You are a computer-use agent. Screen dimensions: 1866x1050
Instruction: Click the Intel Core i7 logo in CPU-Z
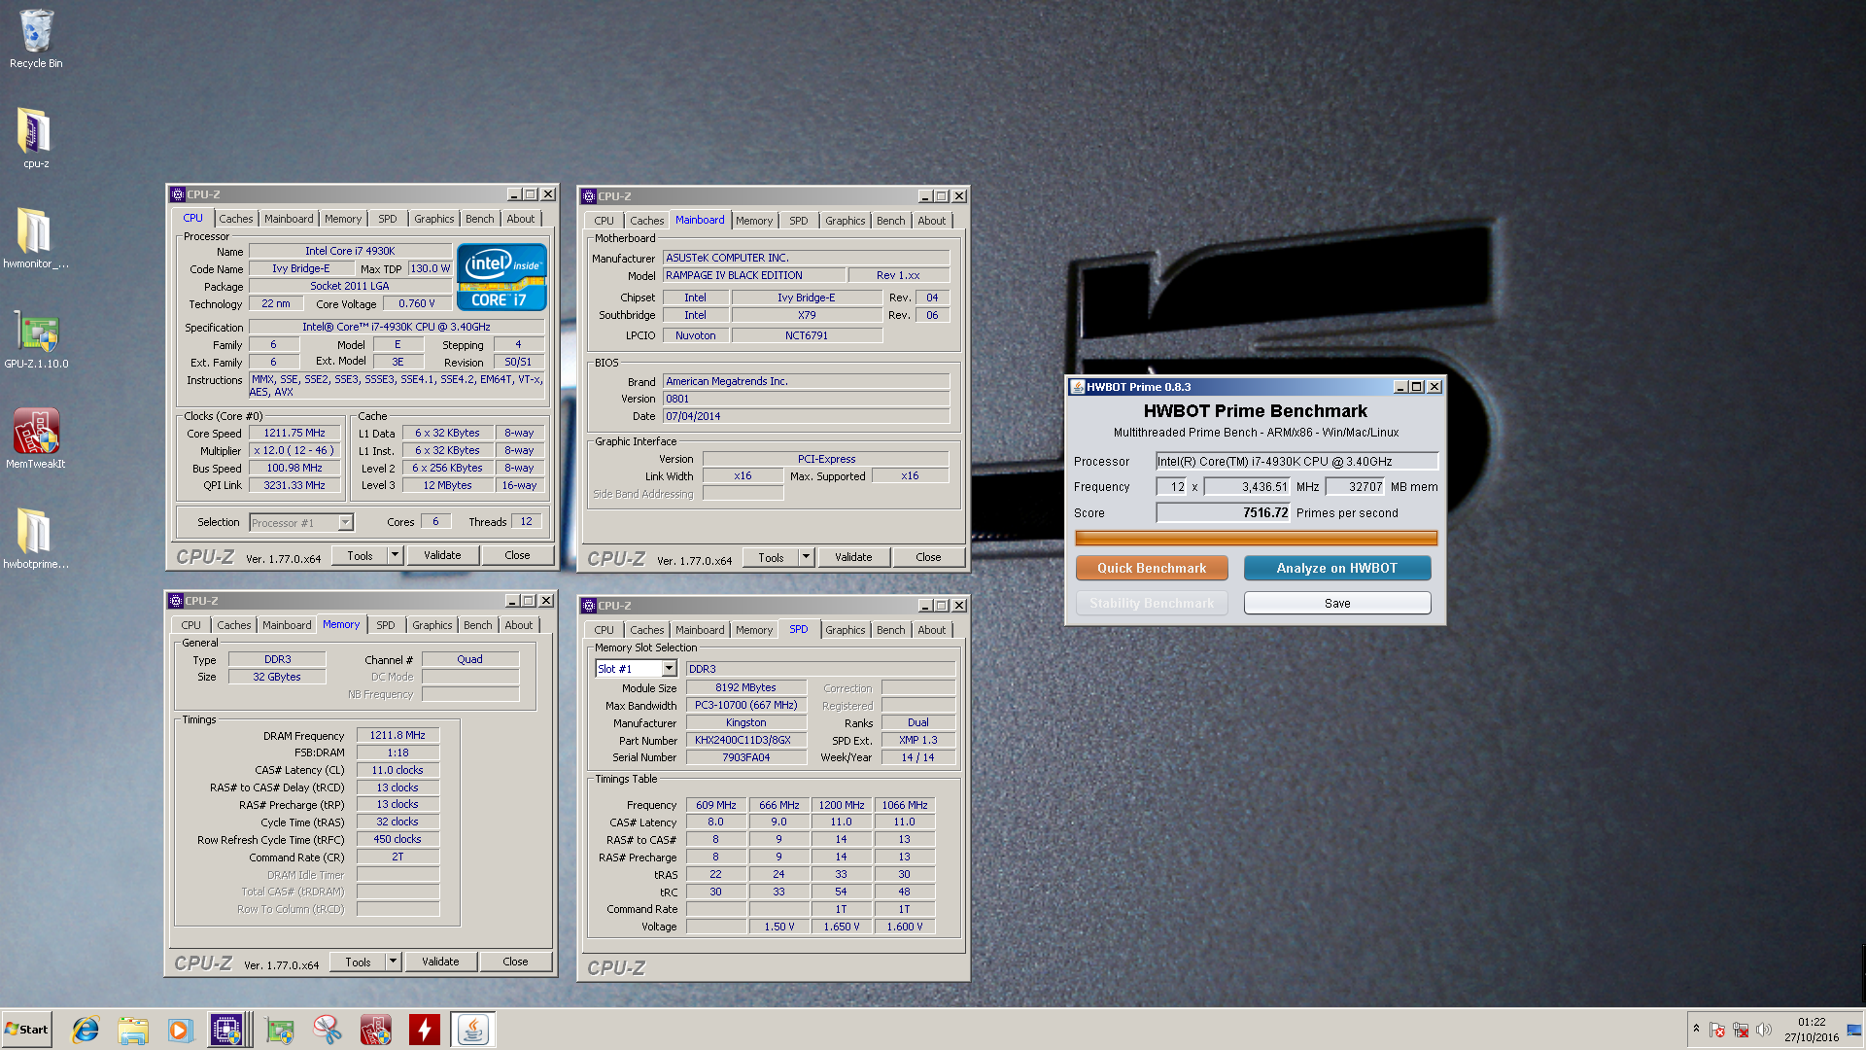pos(501,277)
